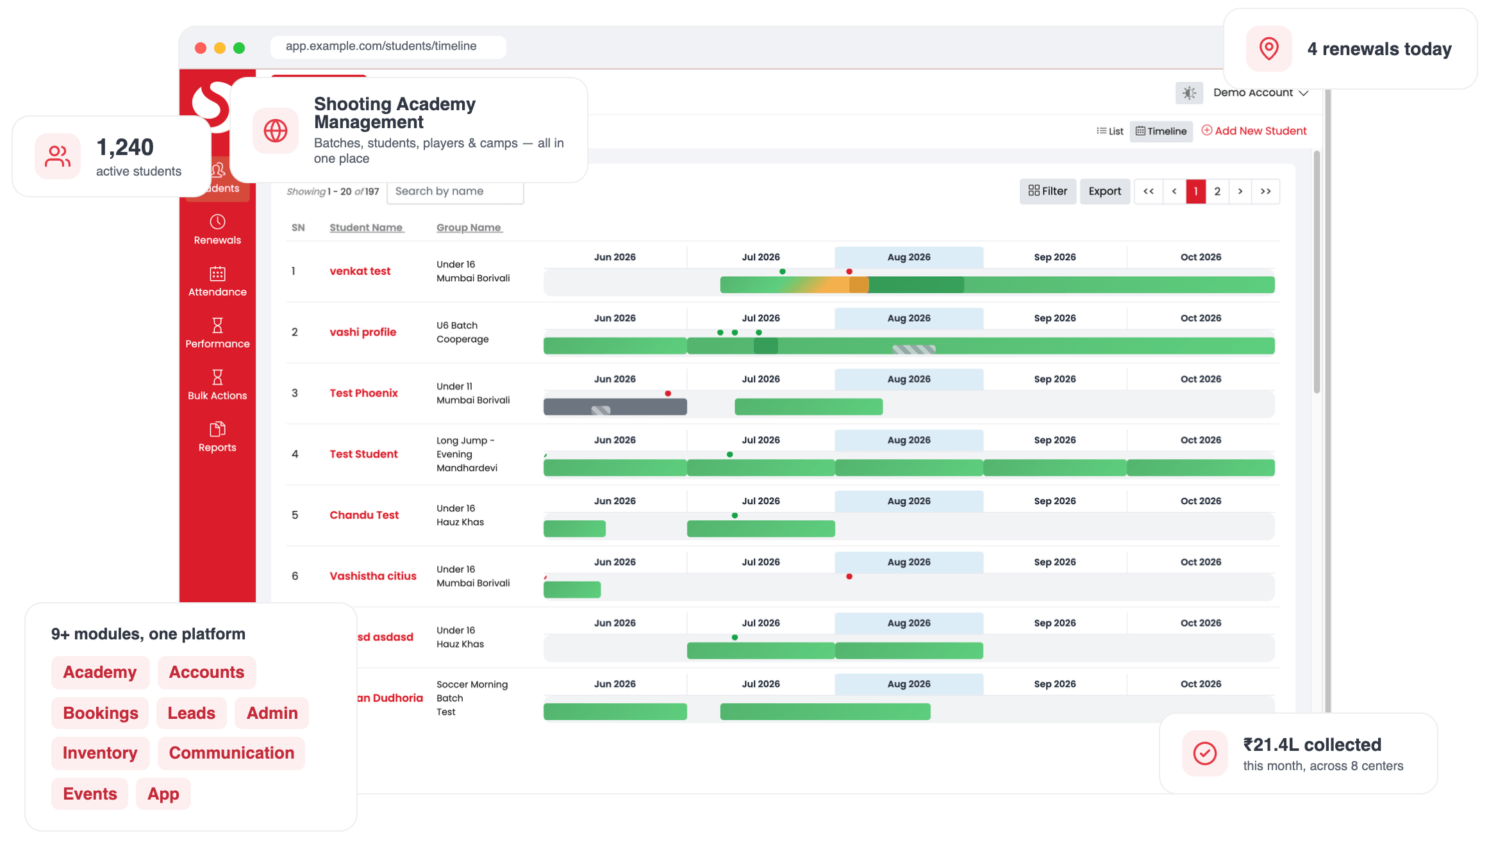This screenshot has height=847, width=1489.
Task: Open the venkat test student profile
Action: pos(360,271)
